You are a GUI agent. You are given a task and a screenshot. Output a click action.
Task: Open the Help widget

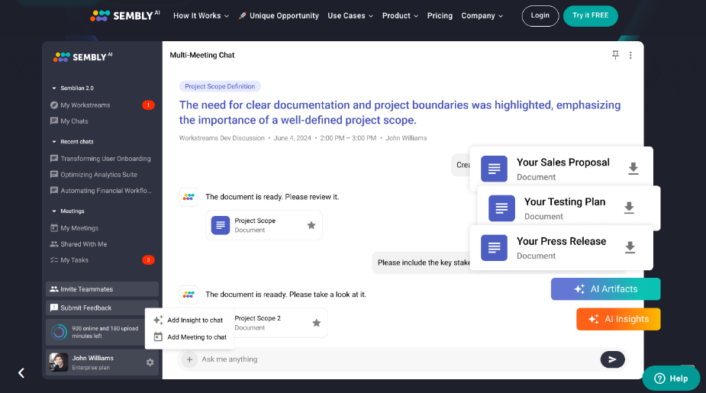[x=671, y=379]
